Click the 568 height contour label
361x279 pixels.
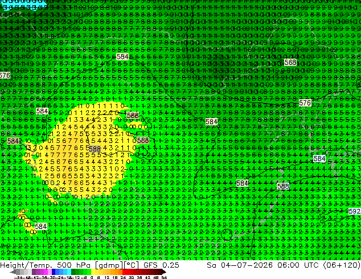click(x=290, y=63)
